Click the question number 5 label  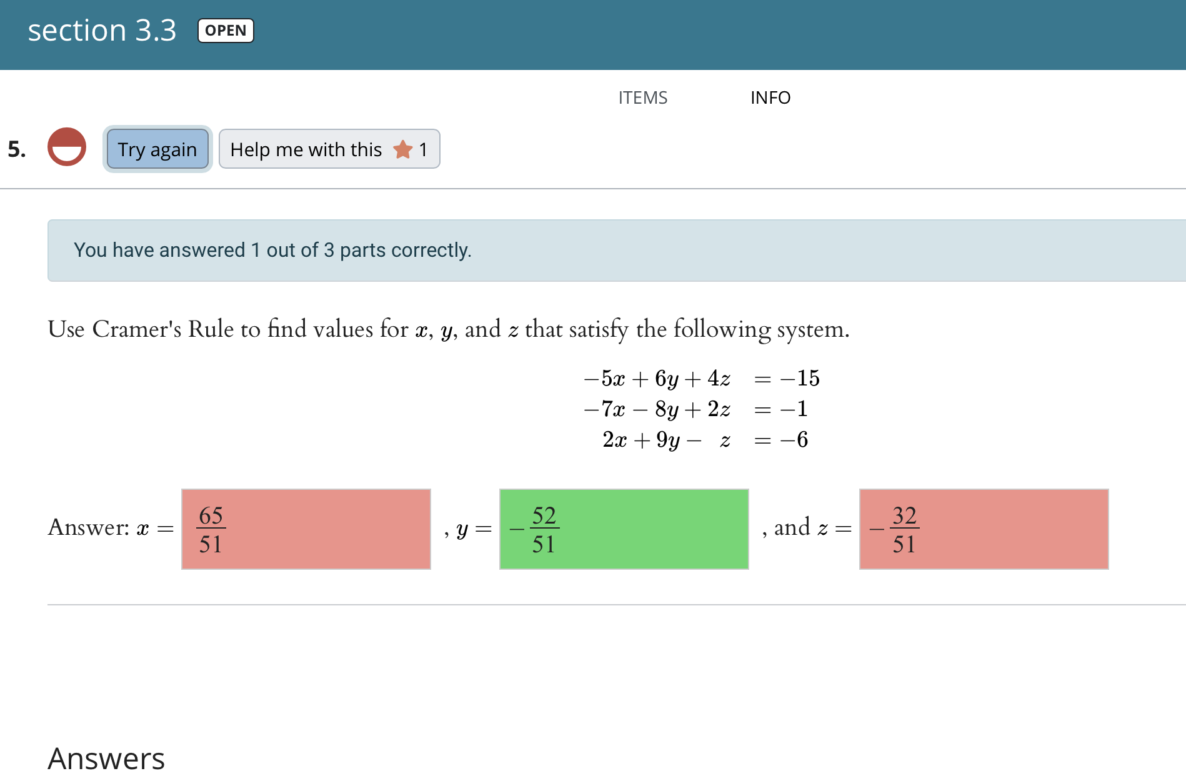point(17,149)
